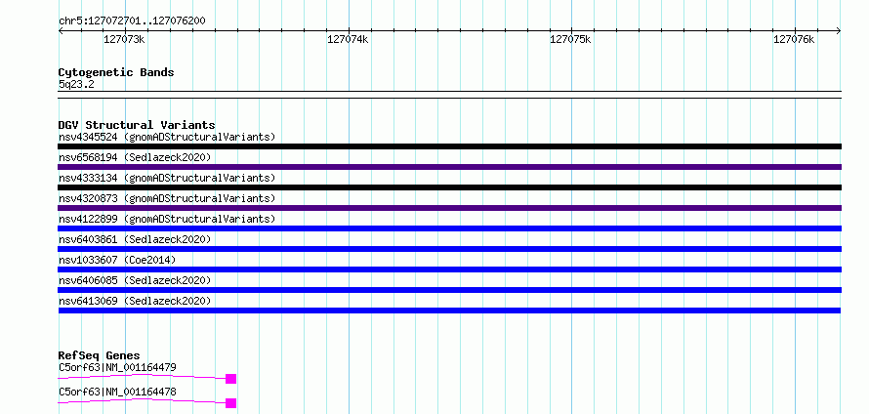
Task: Click the 127076k ruler tick label
Action: (x=794, y=39)
